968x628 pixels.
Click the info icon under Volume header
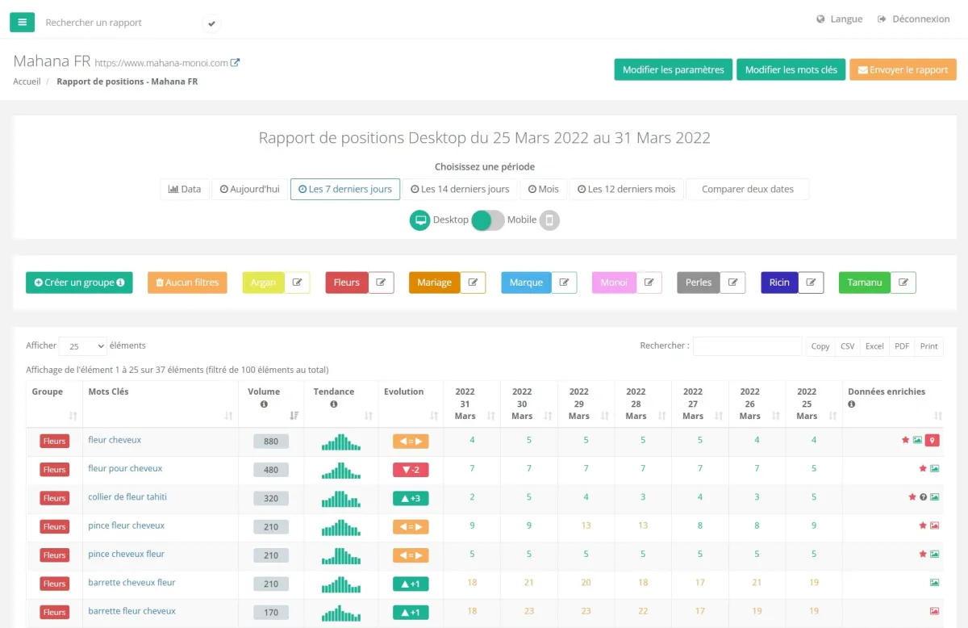[264, 404]
